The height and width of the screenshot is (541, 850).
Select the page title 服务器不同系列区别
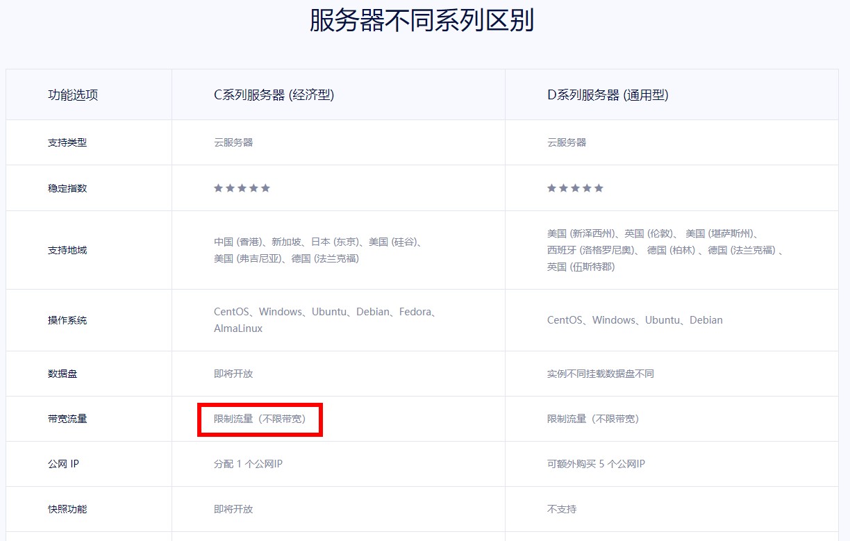(x=422, y=21)
